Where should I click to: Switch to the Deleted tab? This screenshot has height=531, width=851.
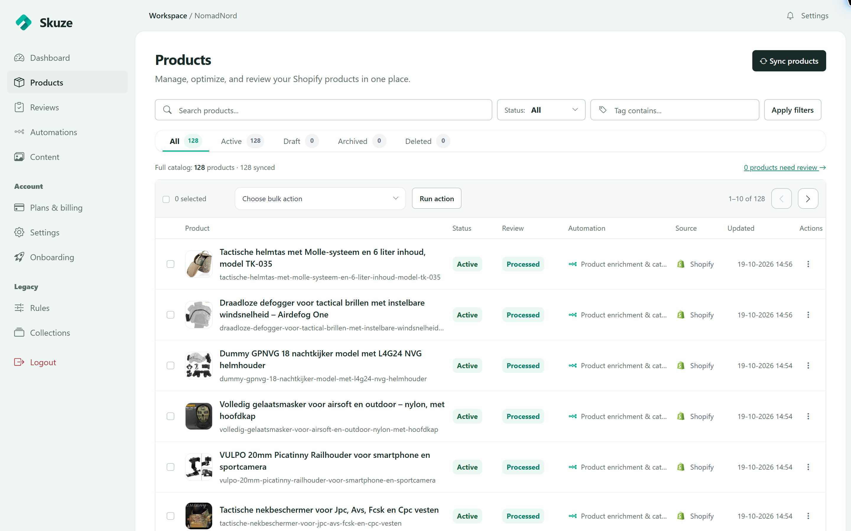[427, 141]
